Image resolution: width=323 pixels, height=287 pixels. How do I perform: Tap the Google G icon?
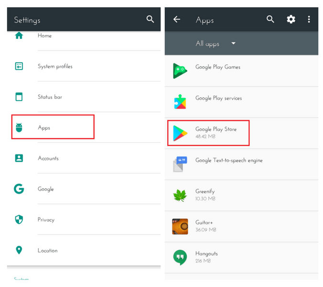pos(19,189)
